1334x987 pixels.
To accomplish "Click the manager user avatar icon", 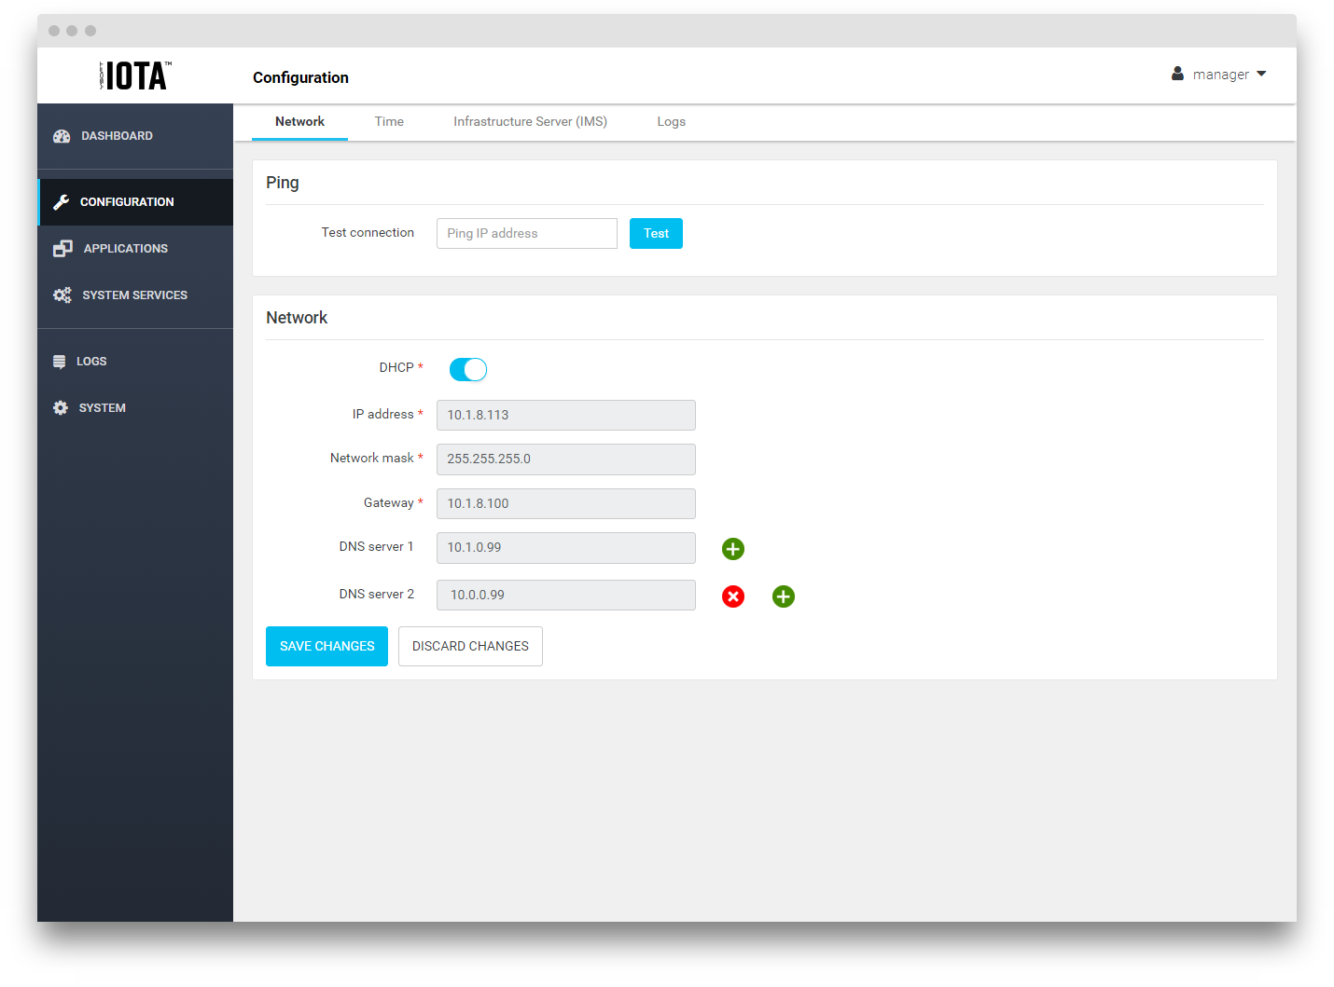I will pos(1177,74).
